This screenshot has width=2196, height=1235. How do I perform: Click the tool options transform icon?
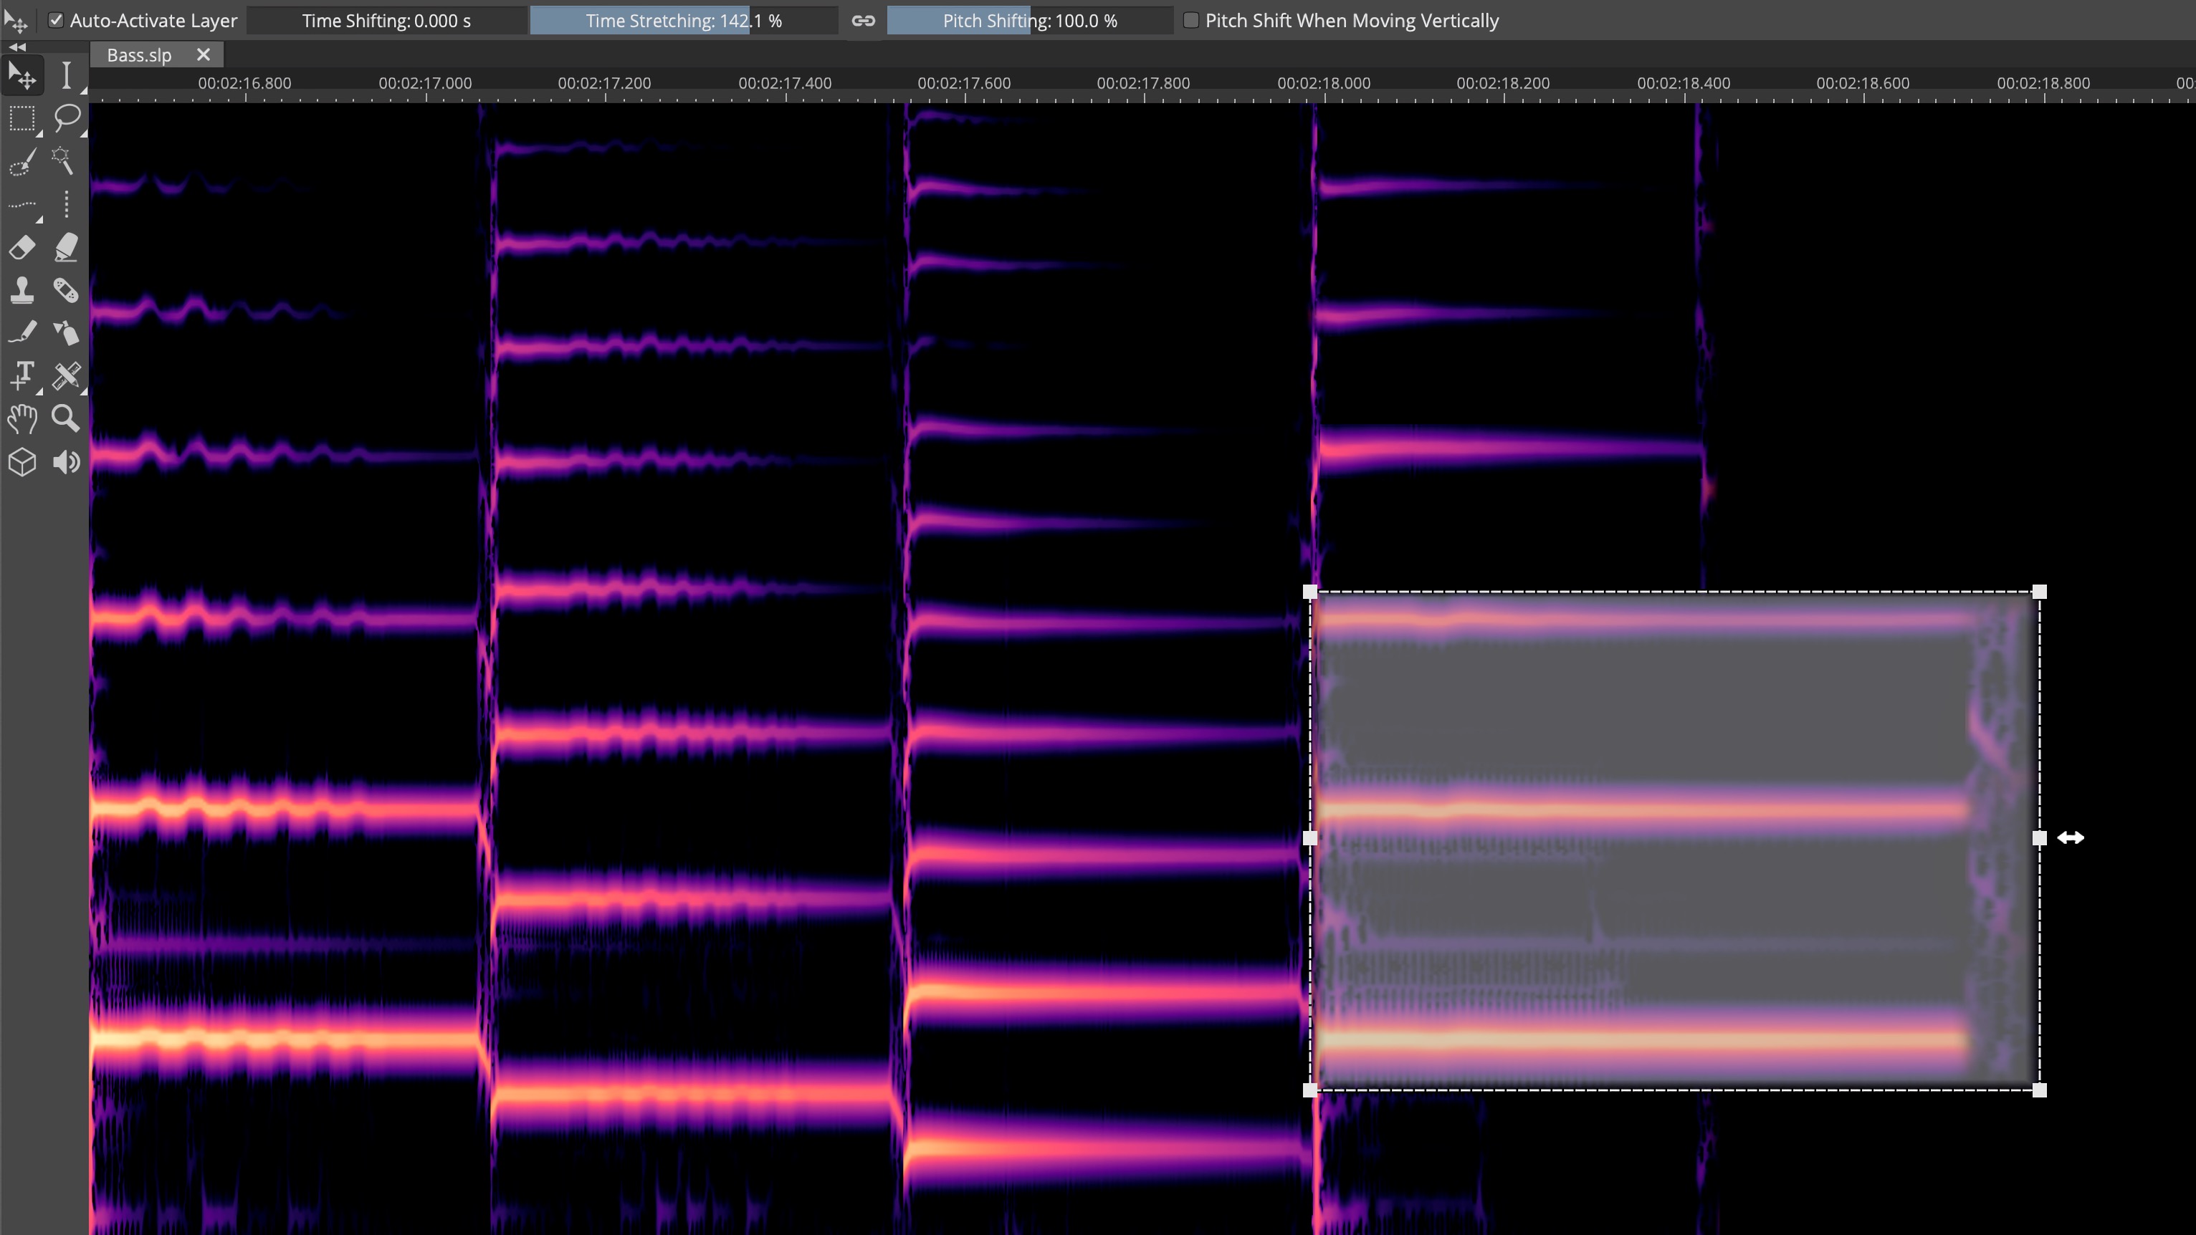click(15, 21)
